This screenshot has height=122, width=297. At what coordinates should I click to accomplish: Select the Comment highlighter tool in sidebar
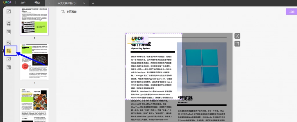point(9,23)
